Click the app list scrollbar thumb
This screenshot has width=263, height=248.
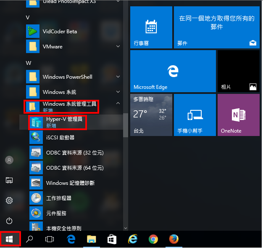(125, 125)
